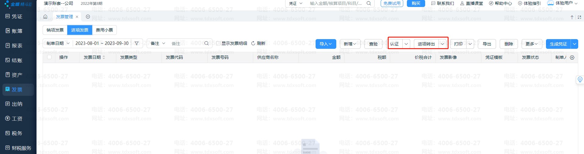Click the 打印 button
Image resolution: width=584 pixels, height=154 pixels.
458,44
